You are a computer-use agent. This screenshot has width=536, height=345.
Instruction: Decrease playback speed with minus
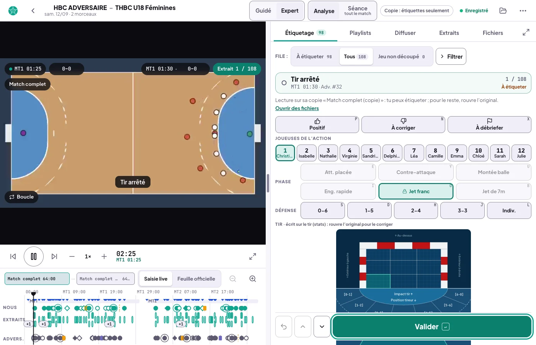point(72,256)
